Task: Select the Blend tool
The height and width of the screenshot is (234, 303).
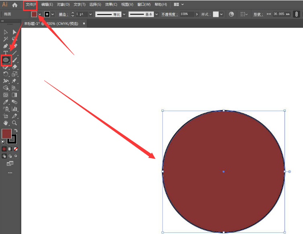Action: (x=14, y=102)
